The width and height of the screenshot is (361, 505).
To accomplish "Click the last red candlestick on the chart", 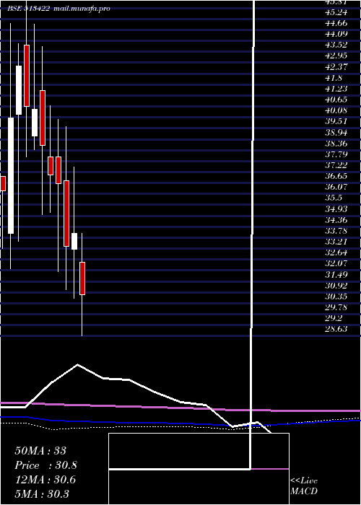I will (x=82, y=278).
